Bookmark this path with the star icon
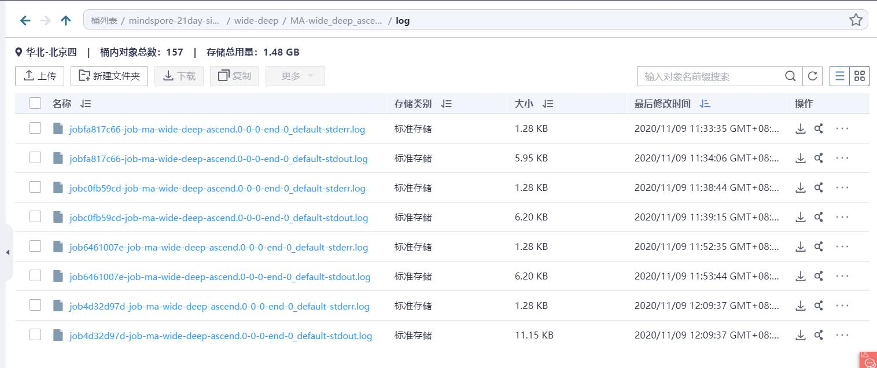877x368 pixels. pos(856,20)
